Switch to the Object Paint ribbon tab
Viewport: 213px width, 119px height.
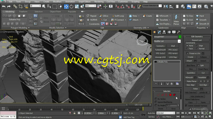(55, 12)
